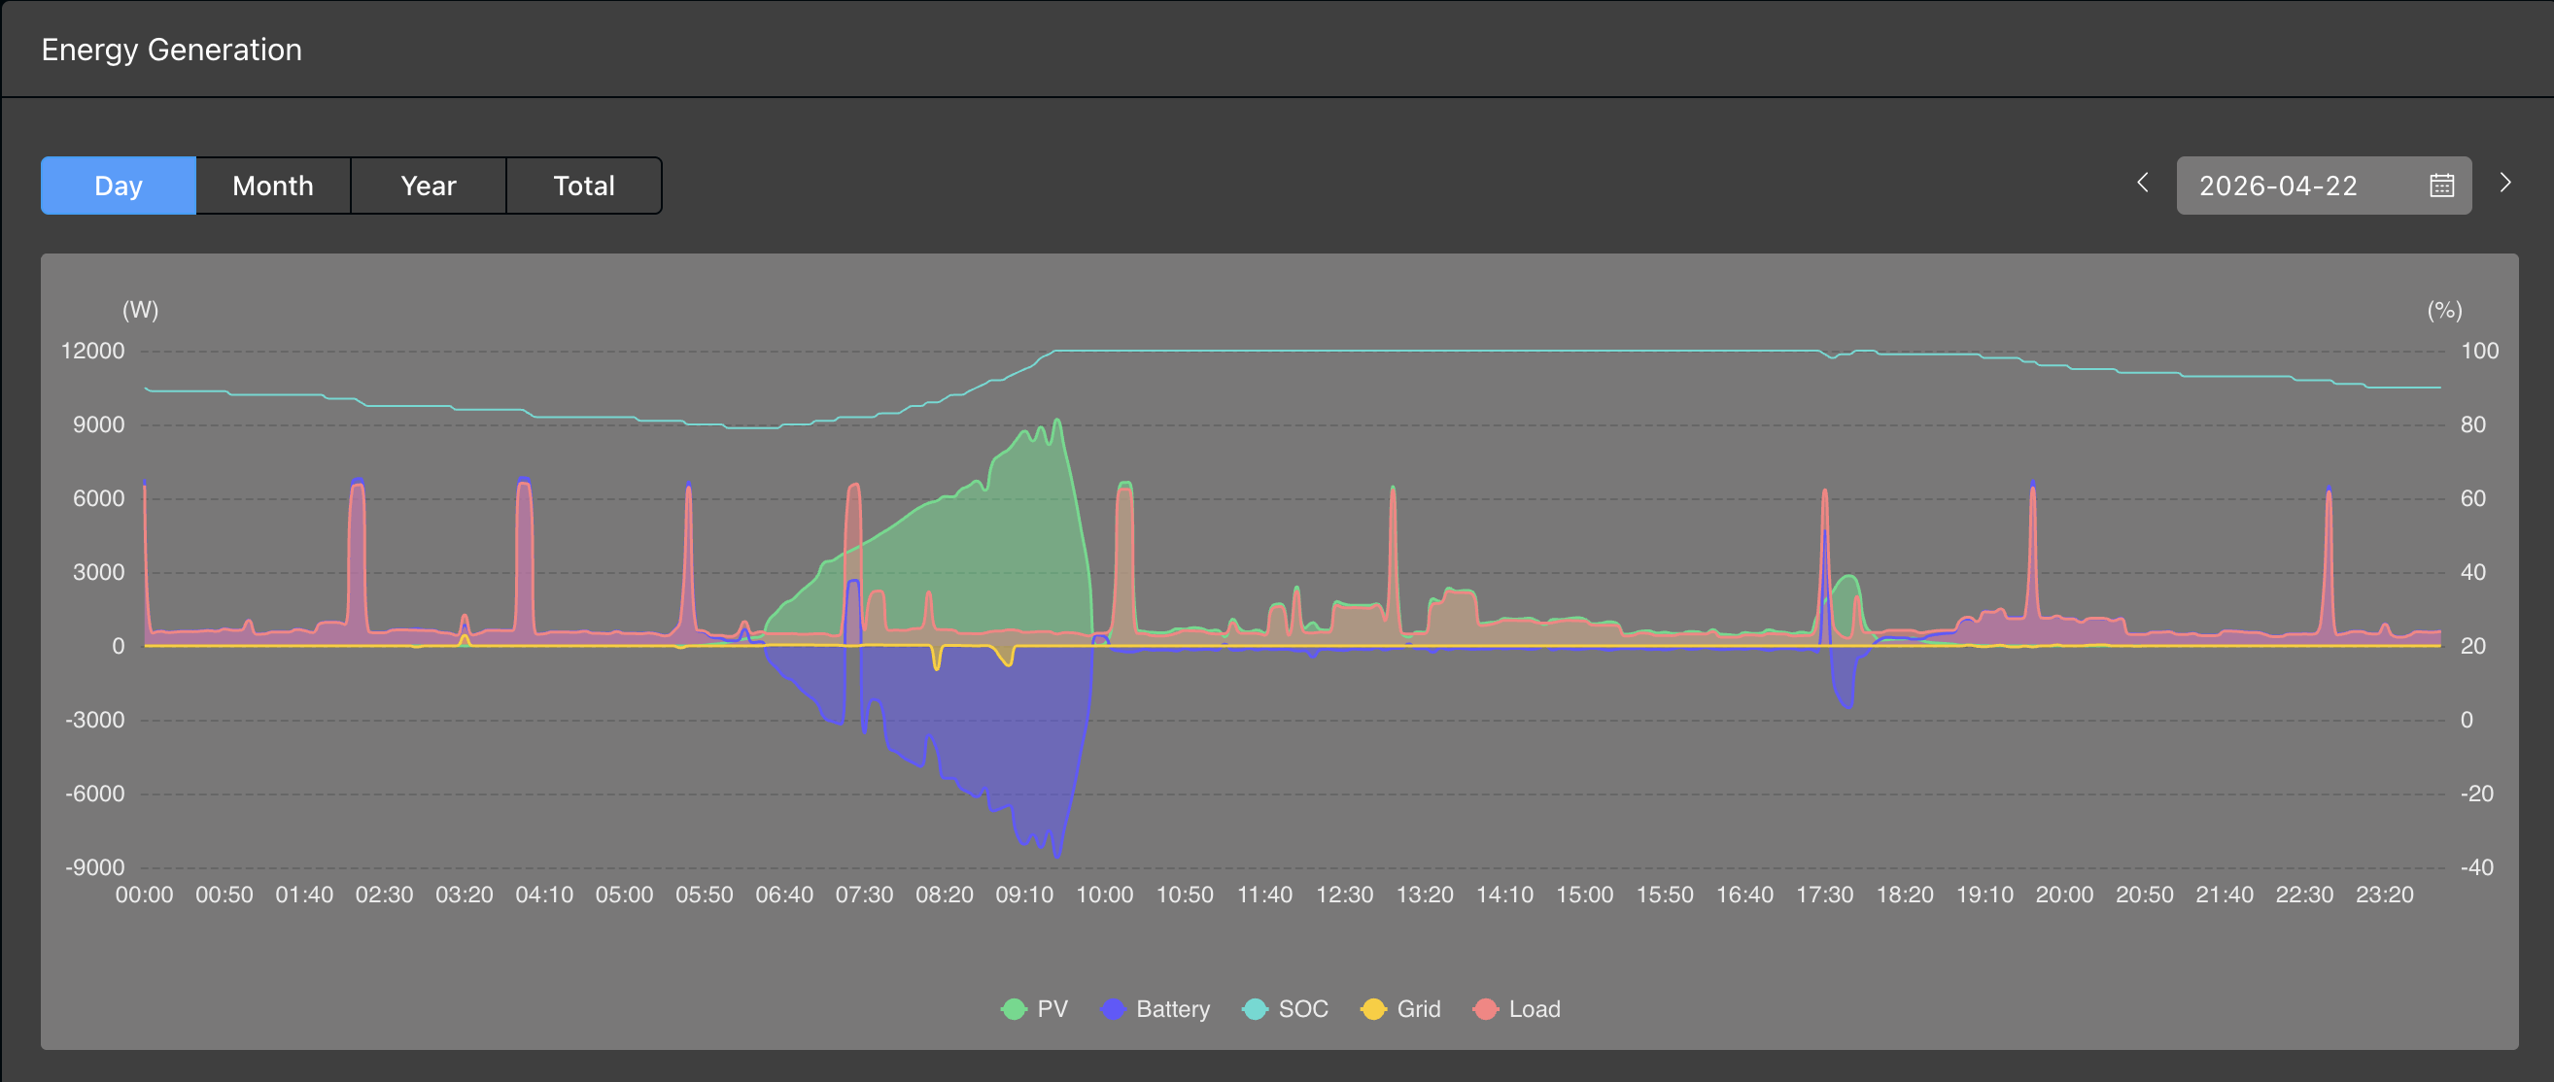The height and width of the screenshot is (1082, 2554).
Task: Navigate to the previous day with the left chevron
Action: (x=2142, y=184)
